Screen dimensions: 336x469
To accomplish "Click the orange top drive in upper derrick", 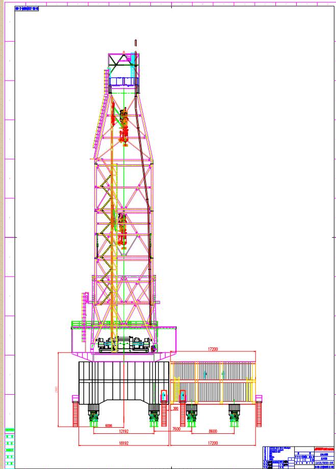I will point(123,126).
